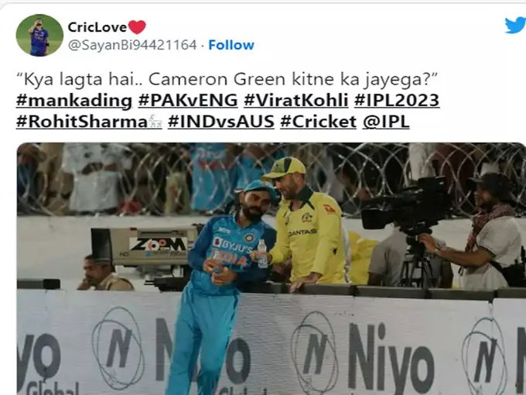Click the Twitter bird logo
This screenshot has height=395, width=526.
[x=516, y=25]
